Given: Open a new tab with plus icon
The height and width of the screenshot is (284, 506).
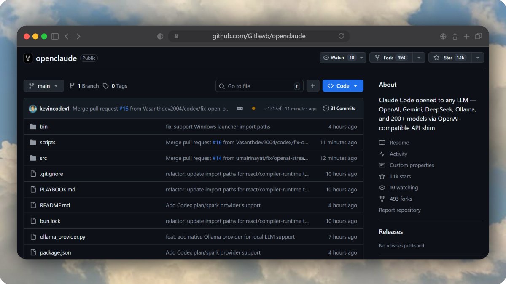Looking at the screenshot, I should [x=466, y=37].
